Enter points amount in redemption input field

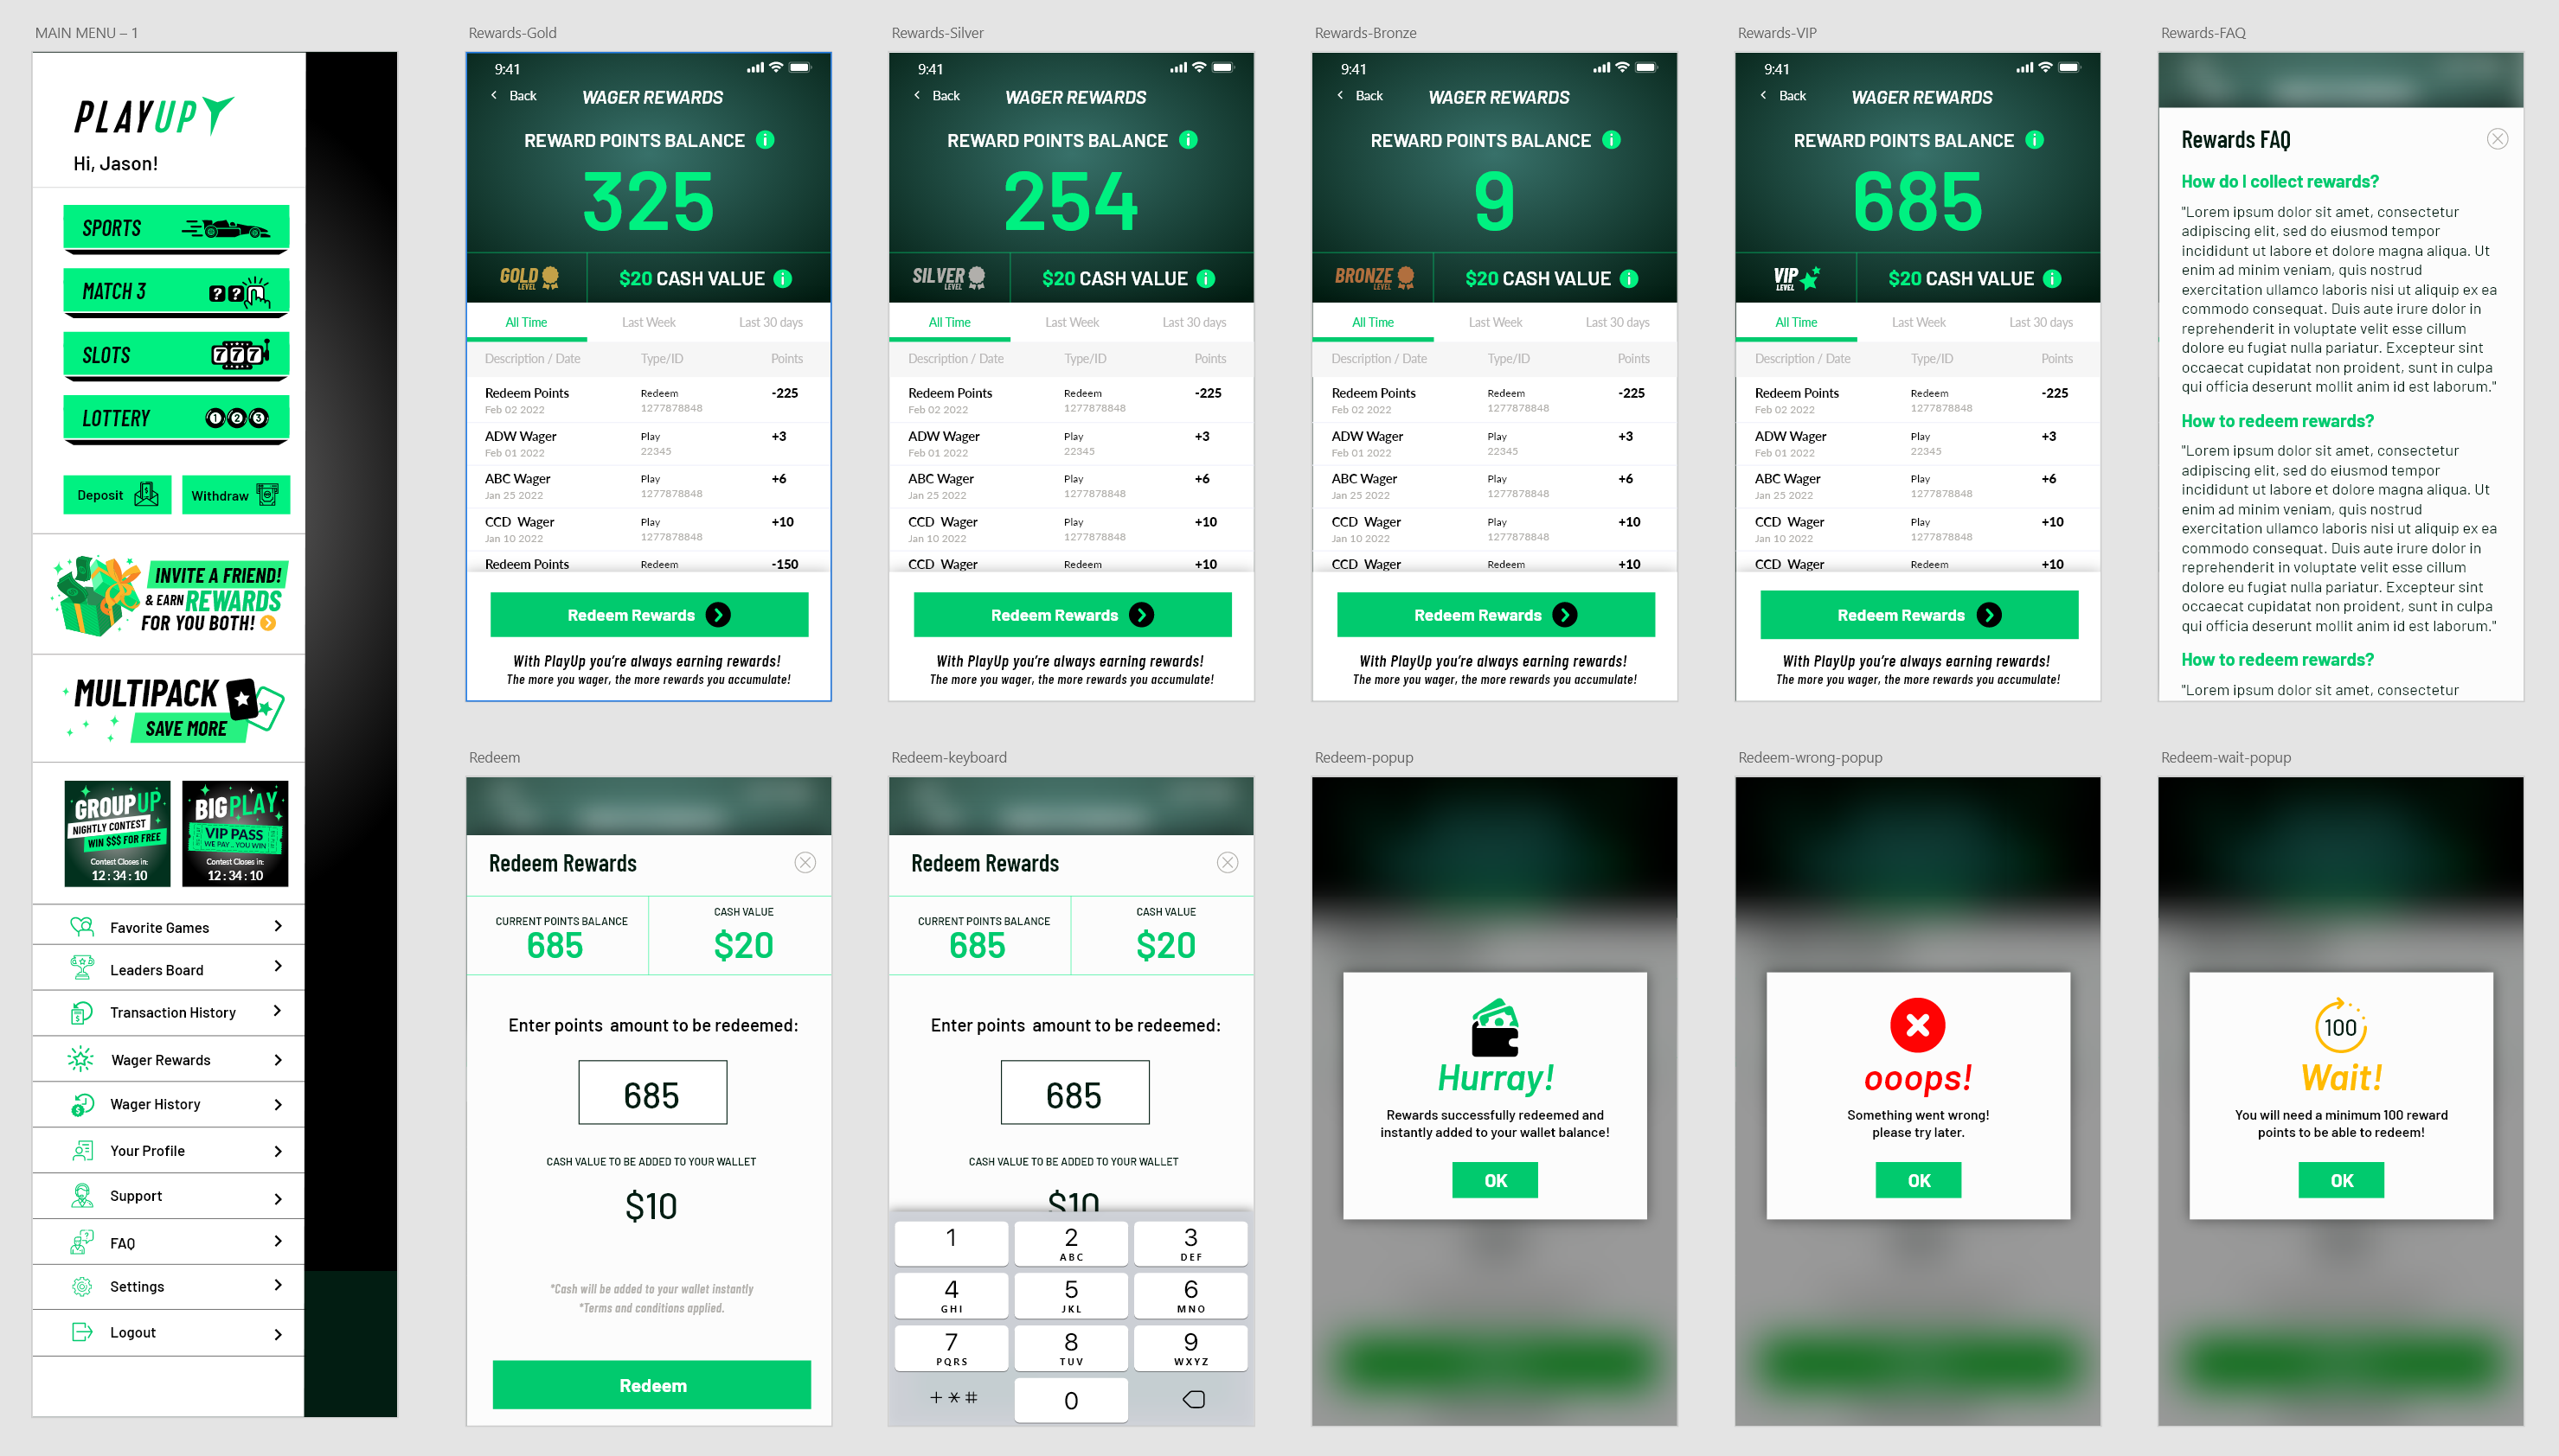coord(652,1093)
